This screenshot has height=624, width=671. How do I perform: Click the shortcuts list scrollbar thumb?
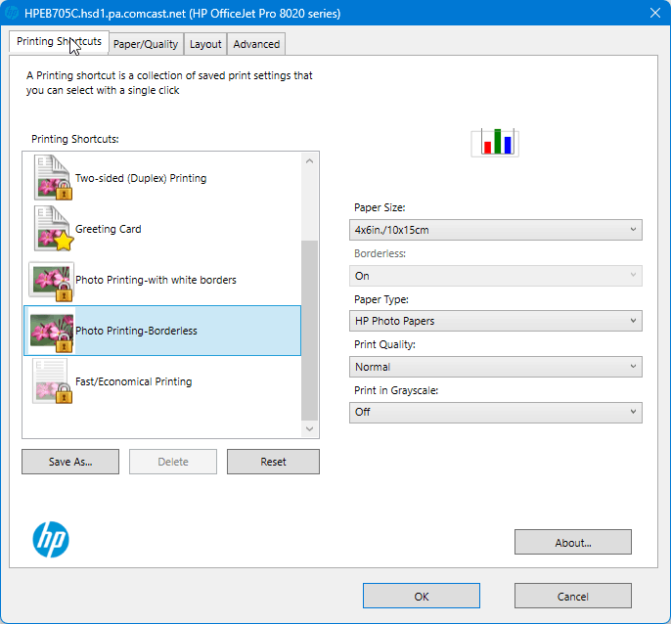pyautogui.click(x=310, y=331)
